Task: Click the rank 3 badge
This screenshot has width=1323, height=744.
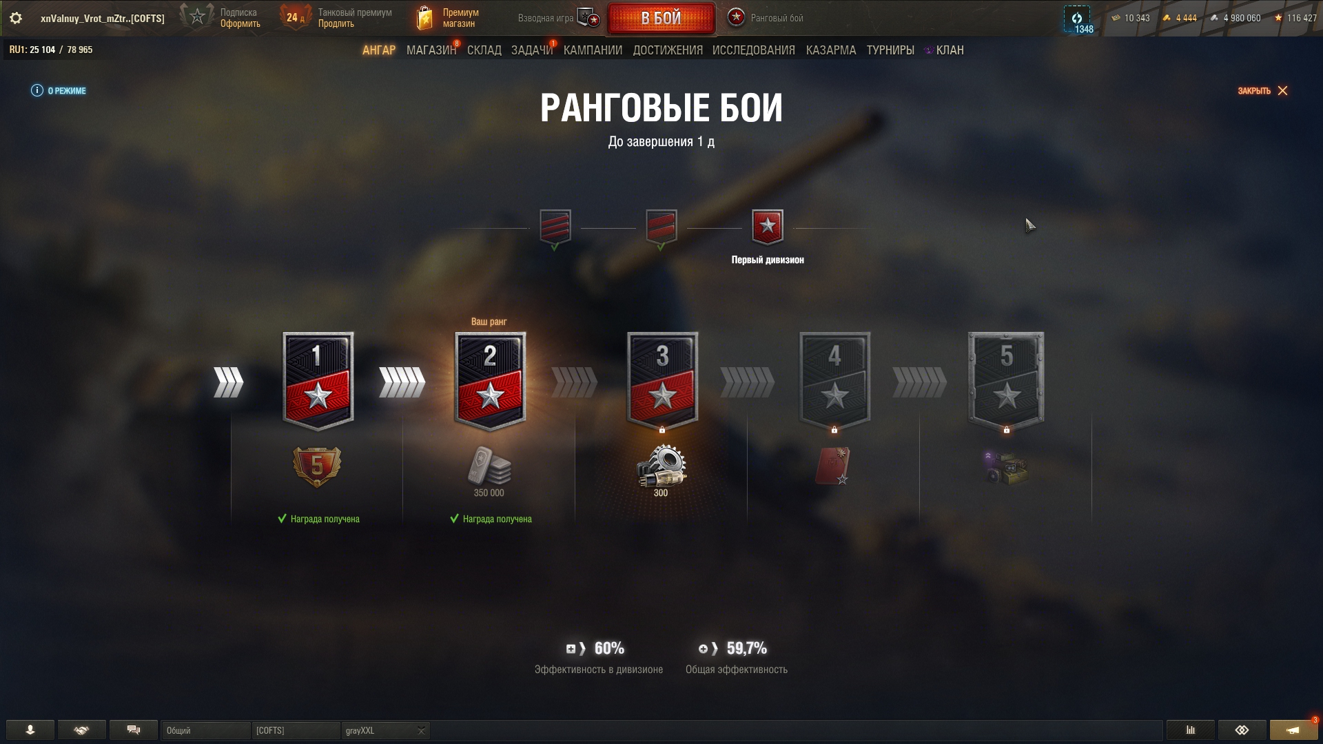Action: pos(662,382)
